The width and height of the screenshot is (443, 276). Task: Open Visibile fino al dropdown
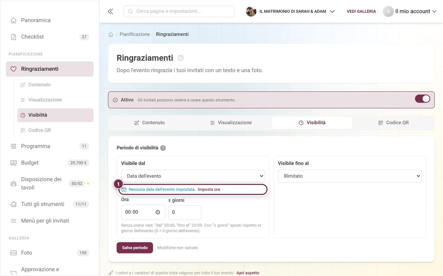click(x=349, y=176)
